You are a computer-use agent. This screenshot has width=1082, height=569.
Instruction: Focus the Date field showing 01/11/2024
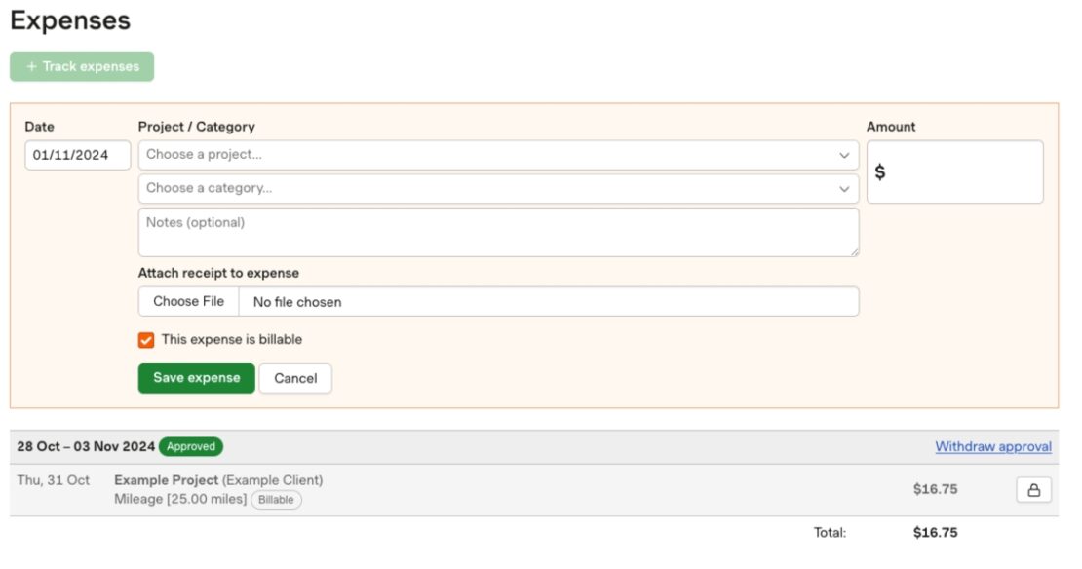[x=77, y=155]
